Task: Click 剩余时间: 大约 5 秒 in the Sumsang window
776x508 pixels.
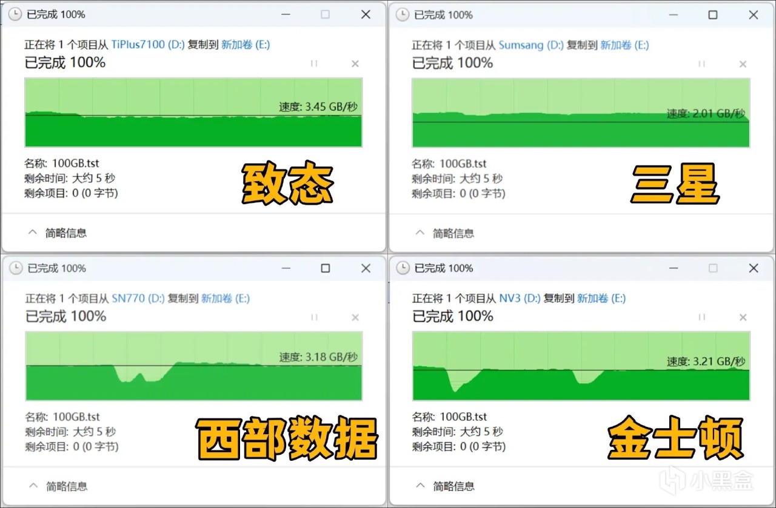Action: pyautogui.click(x=457, y=179)
